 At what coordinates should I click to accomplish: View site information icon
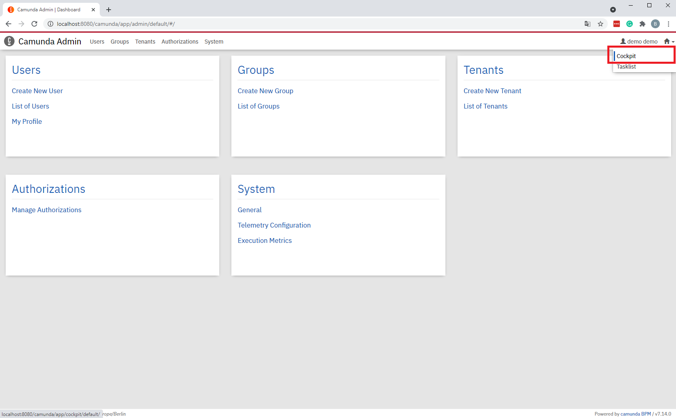[50, 24]
